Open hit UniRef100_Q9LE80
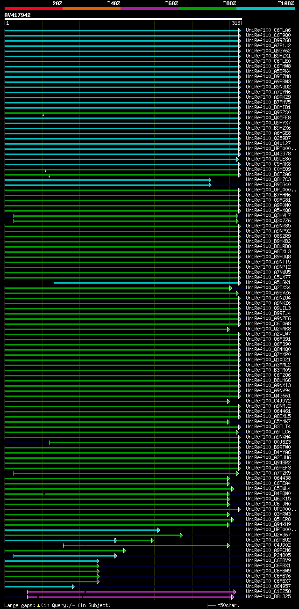Viewport: 299px width, 609px height. click(x=268, y=159)
